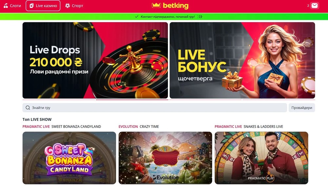Open the envelope messages icon
328x190 pixels.
315,6
